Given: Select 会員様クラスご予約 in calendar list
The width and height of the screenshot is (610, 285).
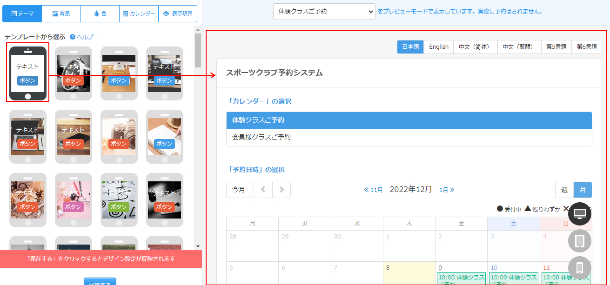Looking at the screenshot, I should (x=409, y=138).
